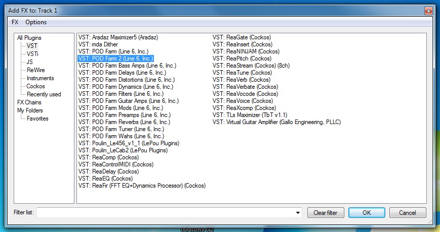Image resolution: width=440 pixels, height=232 pixels.
Task: Select the JS category
Action: (x=30, y=62)
